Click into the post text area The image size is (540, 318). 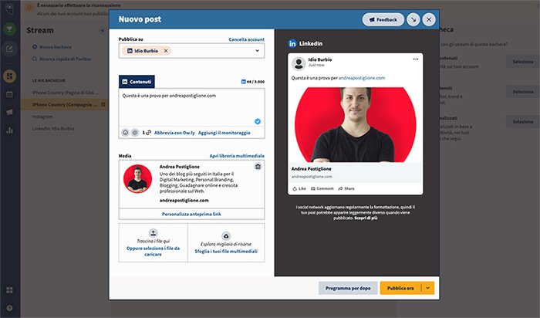click(191, 107)
